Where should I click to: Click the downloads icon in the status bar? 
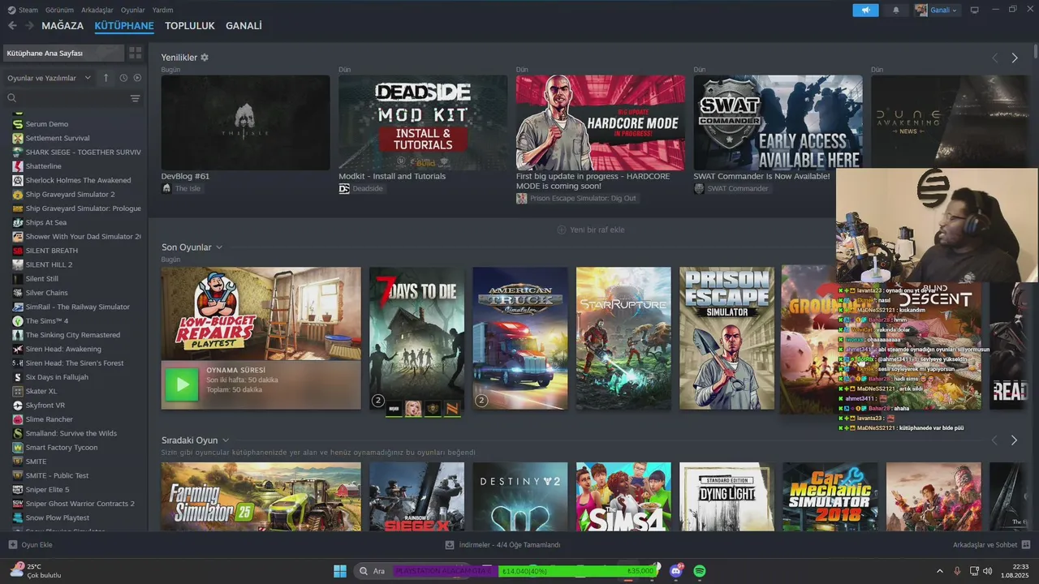(450, 545)
